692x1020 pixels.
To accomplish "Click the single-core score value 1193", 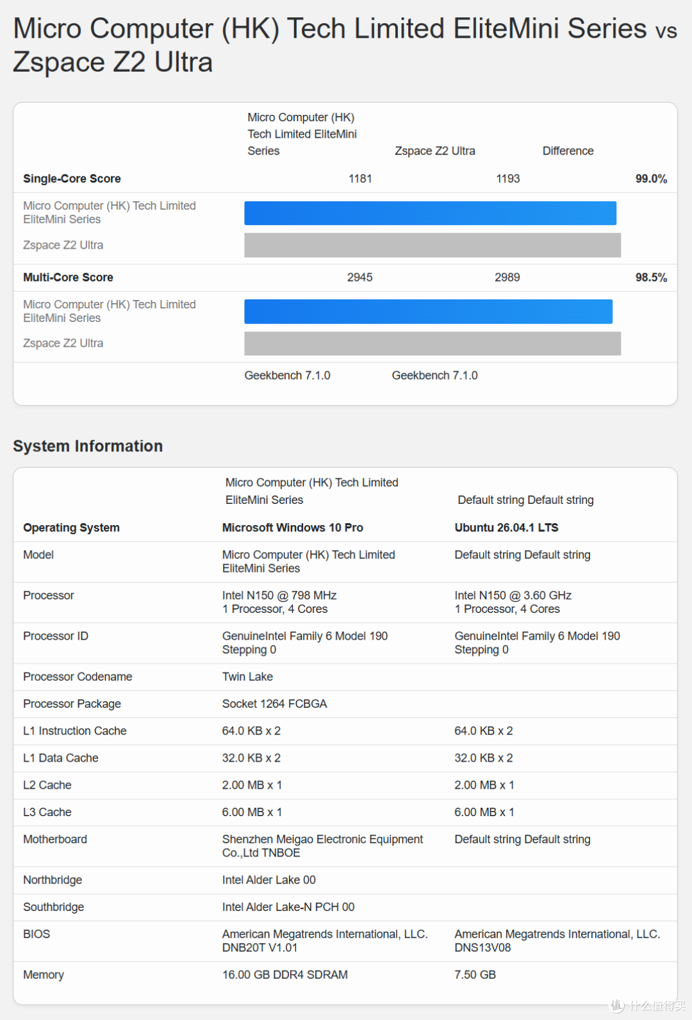I will coord(508,179).
